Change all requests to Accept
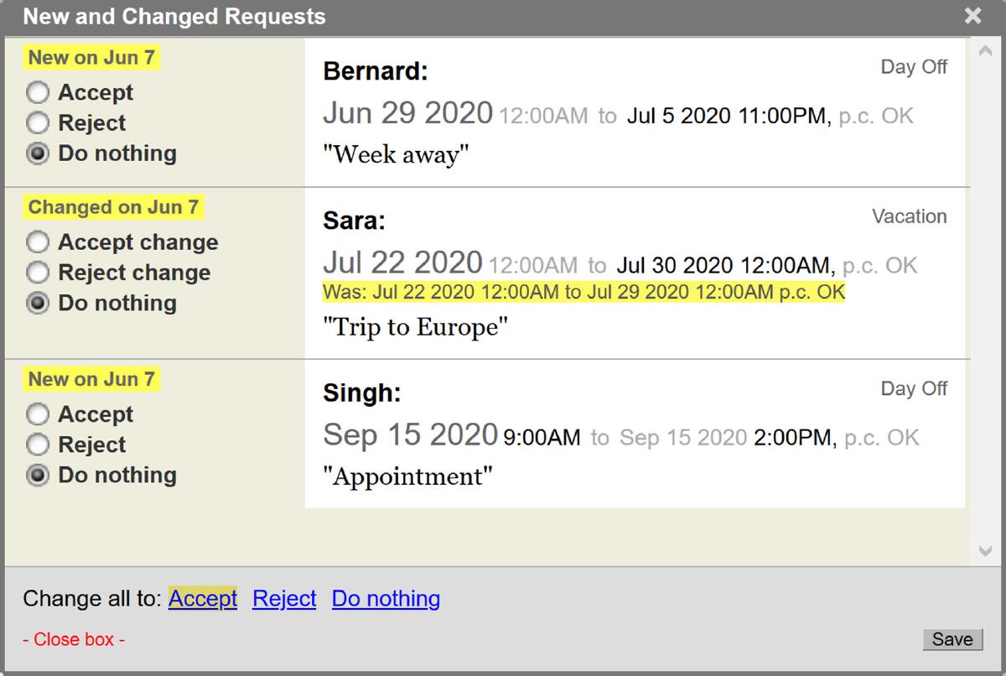The image size is (1006, 676). [x=202, y=598]
